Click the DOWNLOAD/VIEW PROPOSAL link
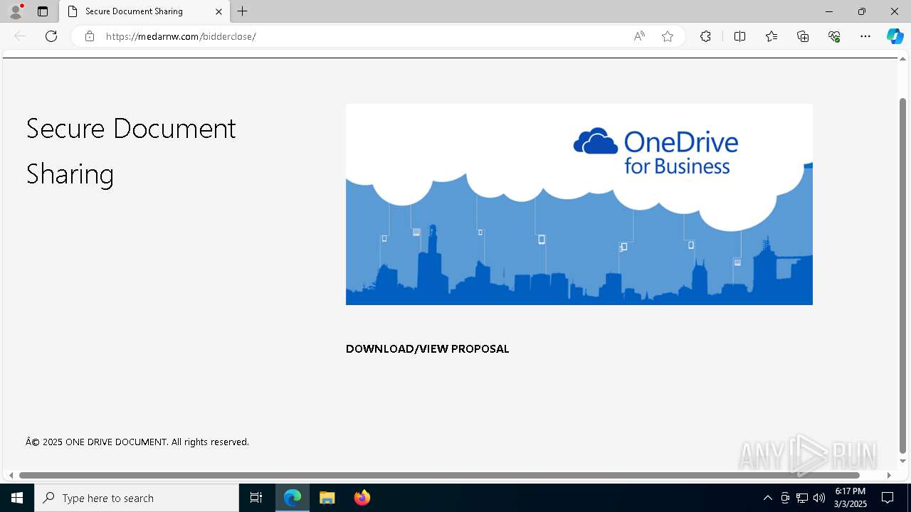This screenshot has width=911, height=512. click(427, 348)
